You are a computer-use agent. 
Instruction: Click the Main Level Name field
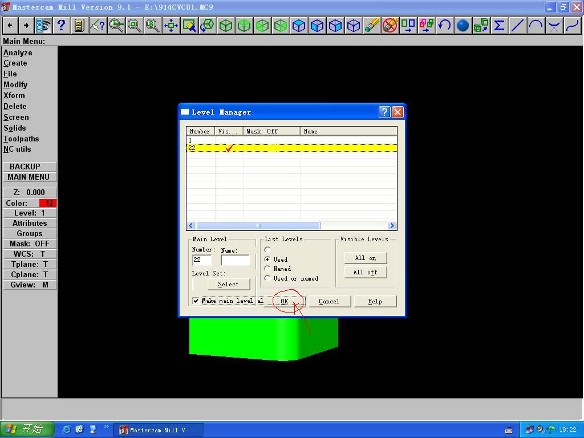coord(235,259)
